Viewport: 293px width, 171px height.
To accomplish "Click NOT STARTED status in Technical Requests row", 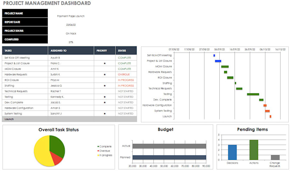I will tap(126, 91).
